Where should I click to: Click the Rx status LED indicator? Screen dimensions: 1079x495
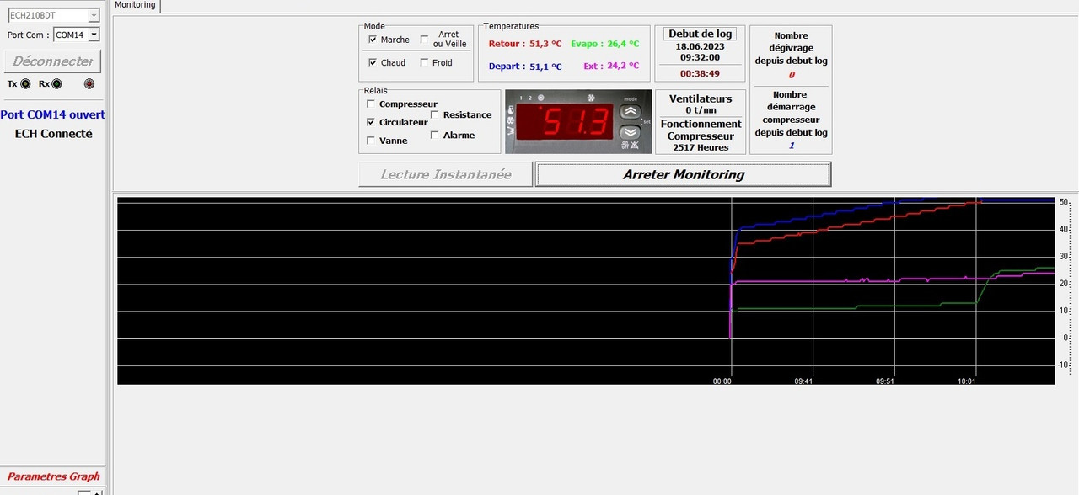click(x=56, y=83)
